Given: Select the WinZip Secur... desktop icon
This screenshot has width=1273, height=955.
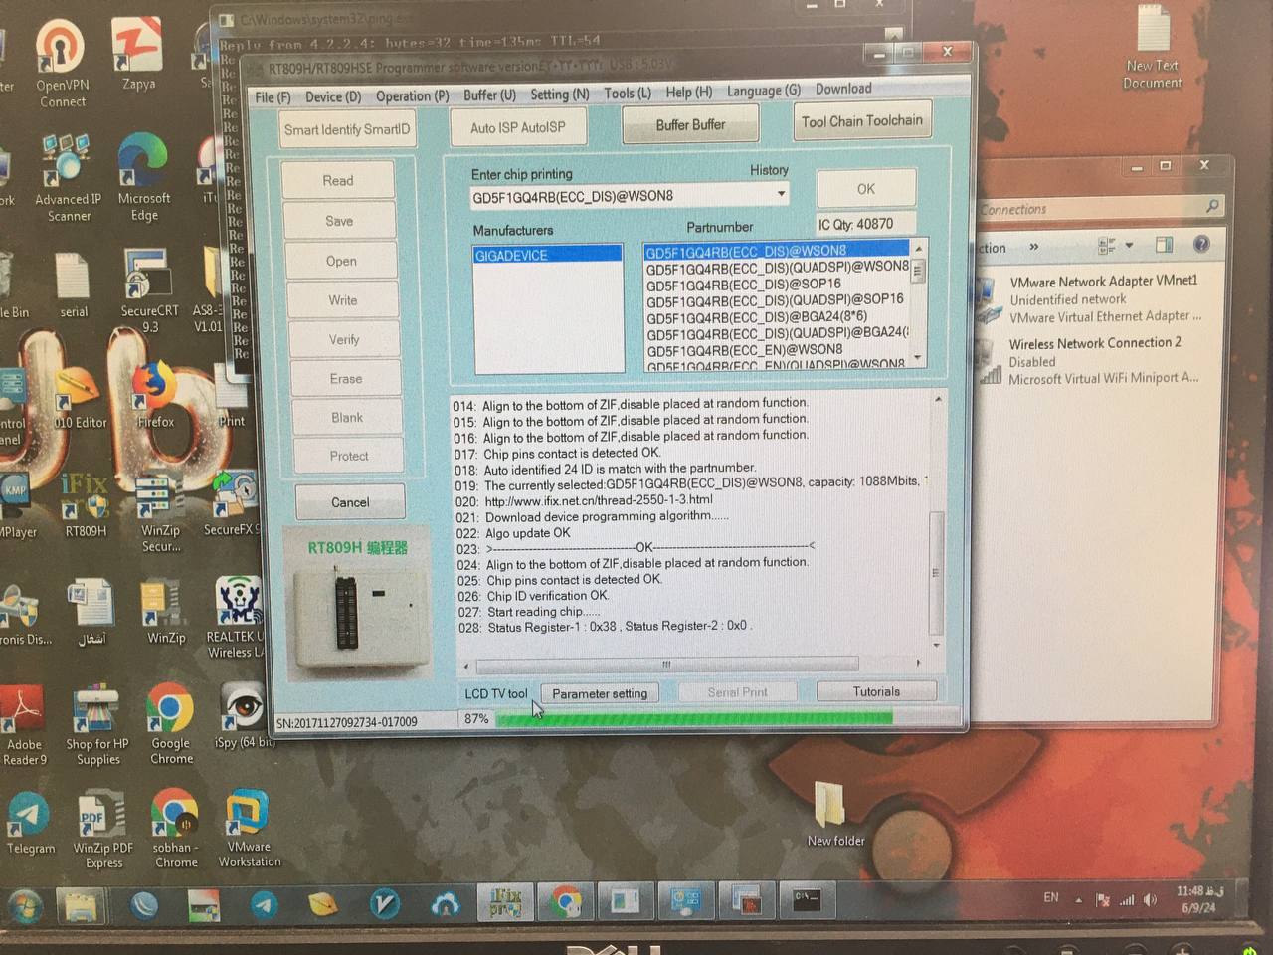Looking at the screenshot, I should (160, 513).
